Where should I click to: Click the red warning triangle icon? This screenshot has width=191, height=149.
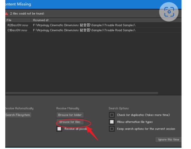point(7,14)
